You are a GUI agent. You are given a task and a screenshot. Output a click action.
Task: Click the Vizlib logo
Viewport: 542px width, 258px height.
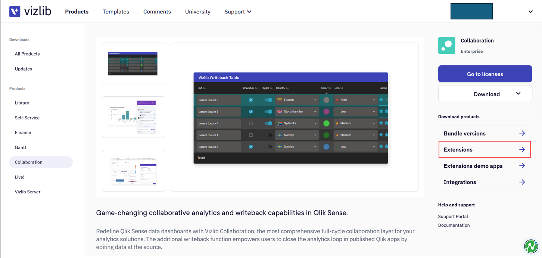point(30,12)
